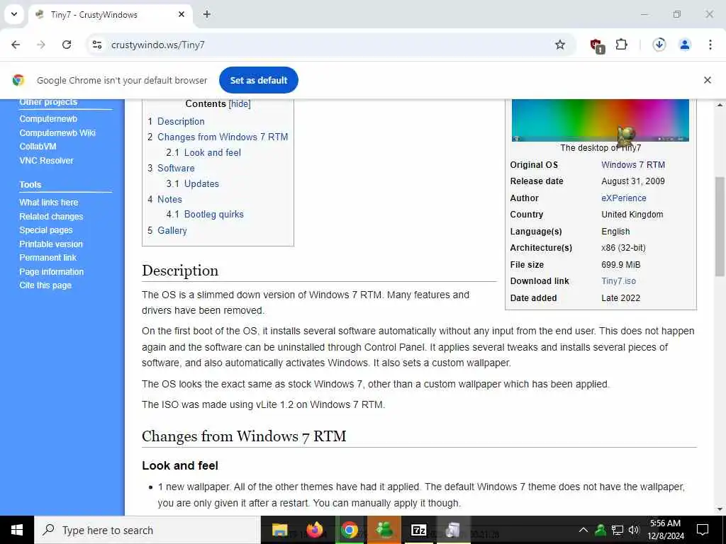Open a new tab with the plus button
The height and width of the screenshot is (544, 726).
[207, 14]
